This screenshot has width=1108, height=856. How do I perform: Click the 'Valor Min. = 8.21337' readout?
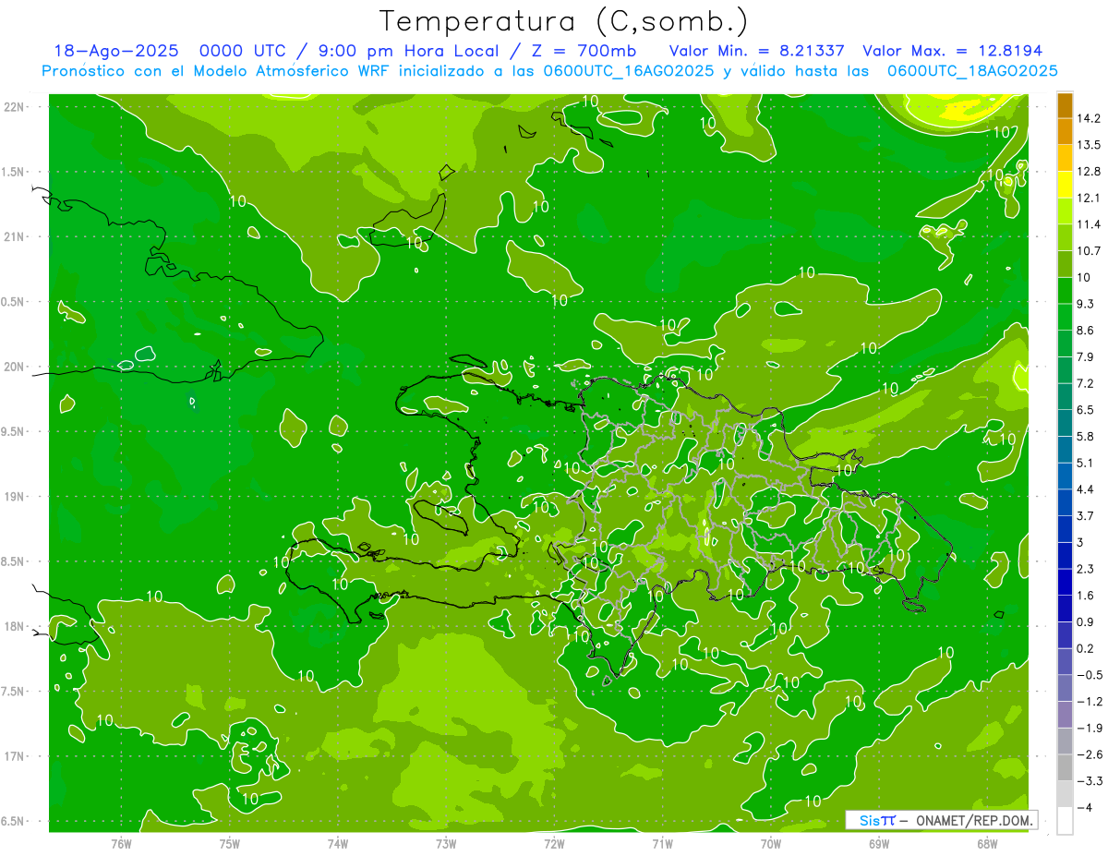coord(757,51)
